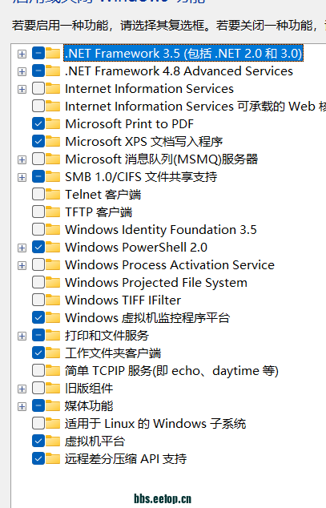Expand .NET Framework 4.8 Advanced Services

pos(22,71)
